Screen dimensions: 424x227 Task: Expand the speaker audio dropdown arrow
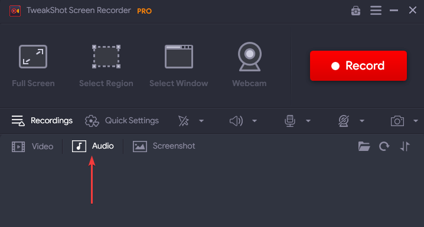click(255, 121)
